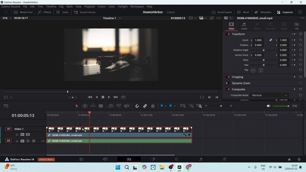This screenshot has height=172, width=306.
Task: Expand the Cropping section header
Action: (x=238, y=77)
